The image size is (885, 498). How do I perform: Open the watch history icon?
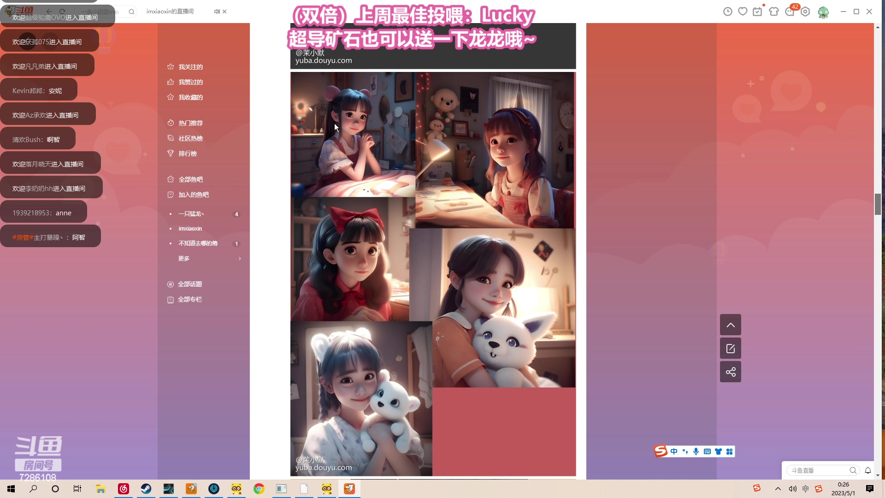(728, 12)
